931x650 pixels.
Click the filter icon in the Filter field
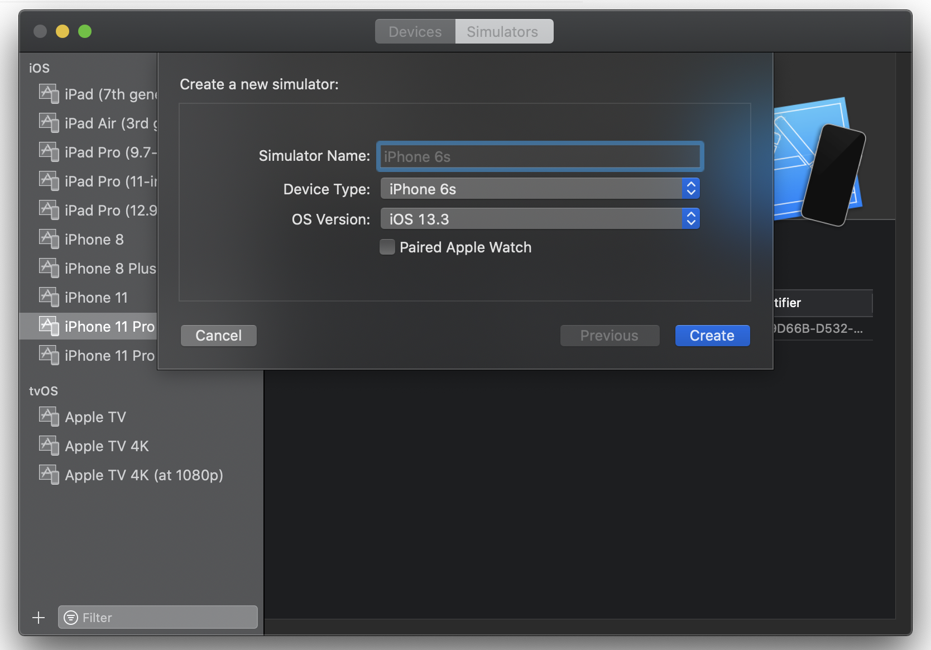[x=71, y=617]
